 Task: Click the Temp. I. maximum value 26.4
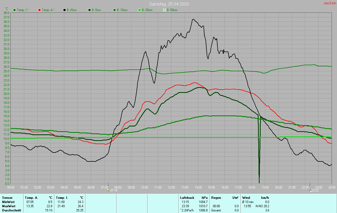[x=80, y=206]
